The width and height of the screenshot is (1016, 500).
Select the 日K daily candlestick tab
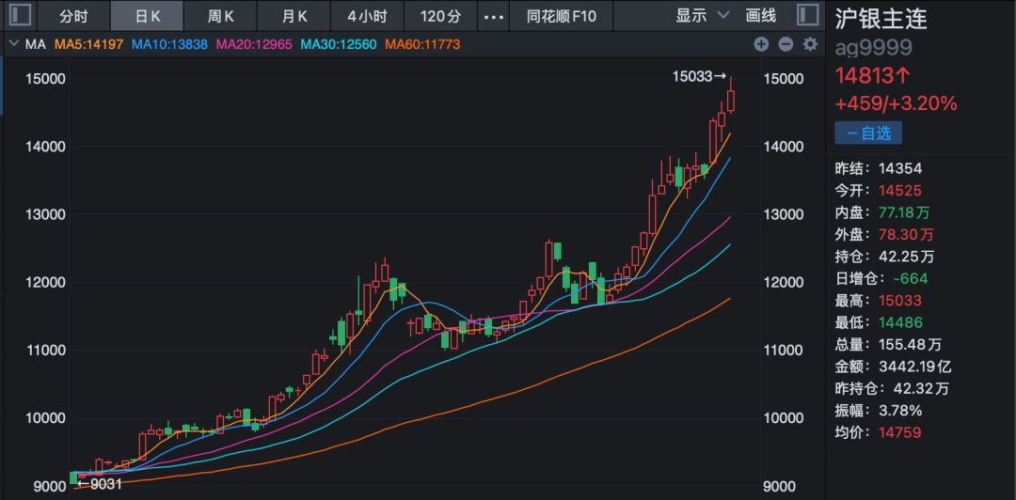coord(148,16)
